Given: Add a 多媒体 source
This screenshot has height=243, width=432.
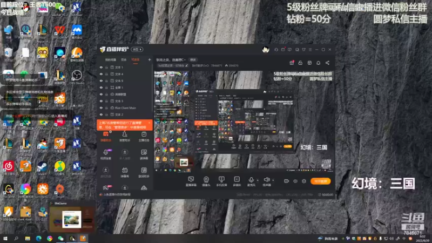Looking at the screenshot, I should 237,181.
